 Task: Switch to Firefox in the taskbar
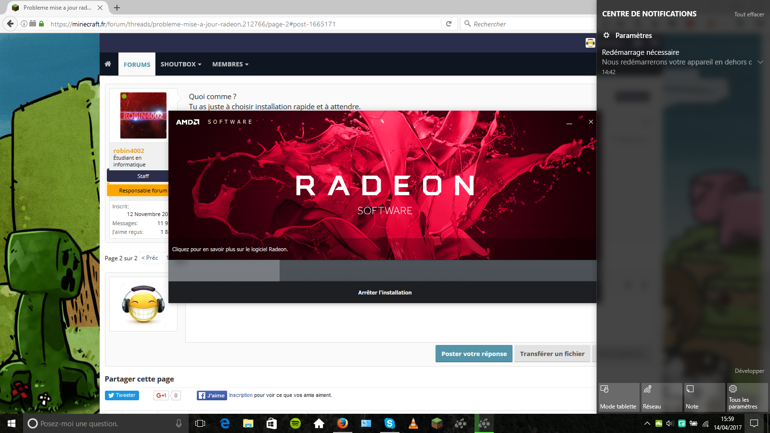[343, 423]
